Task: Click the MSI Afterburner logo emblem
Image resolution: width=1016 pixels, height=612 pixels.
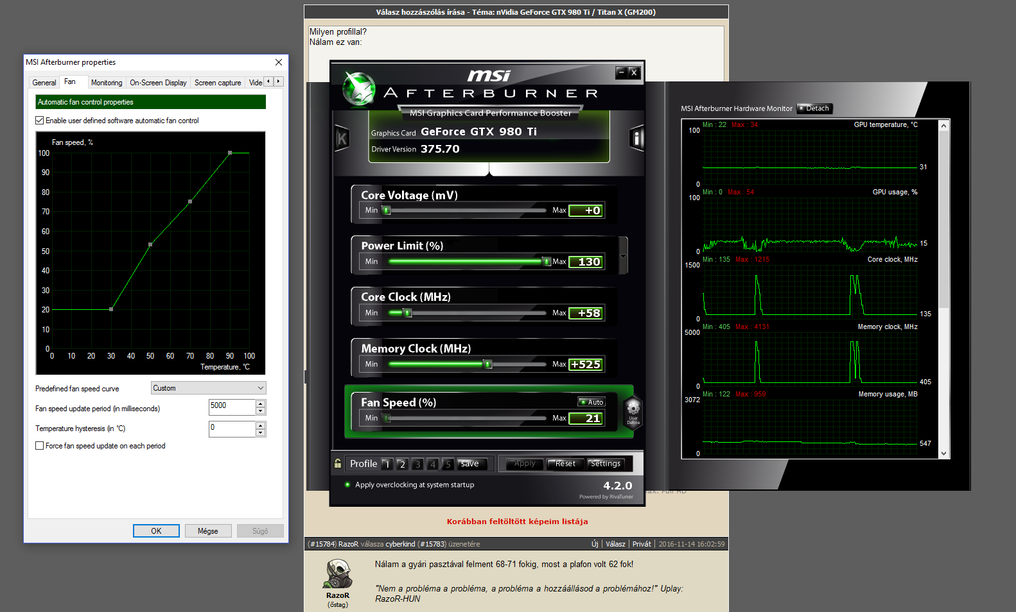Action: tap(358, 89)
